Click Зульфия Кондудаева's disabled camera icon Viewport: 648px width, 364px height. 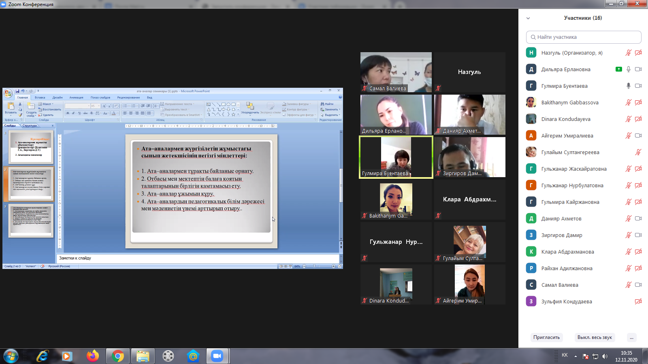[x=638, y=301]
